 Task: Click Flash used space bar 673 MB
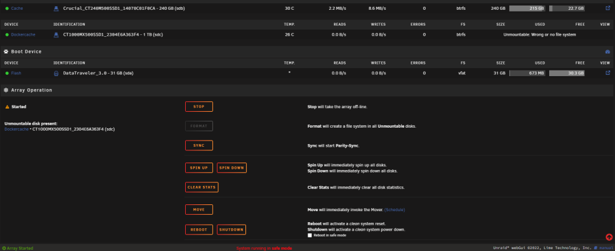527,73
